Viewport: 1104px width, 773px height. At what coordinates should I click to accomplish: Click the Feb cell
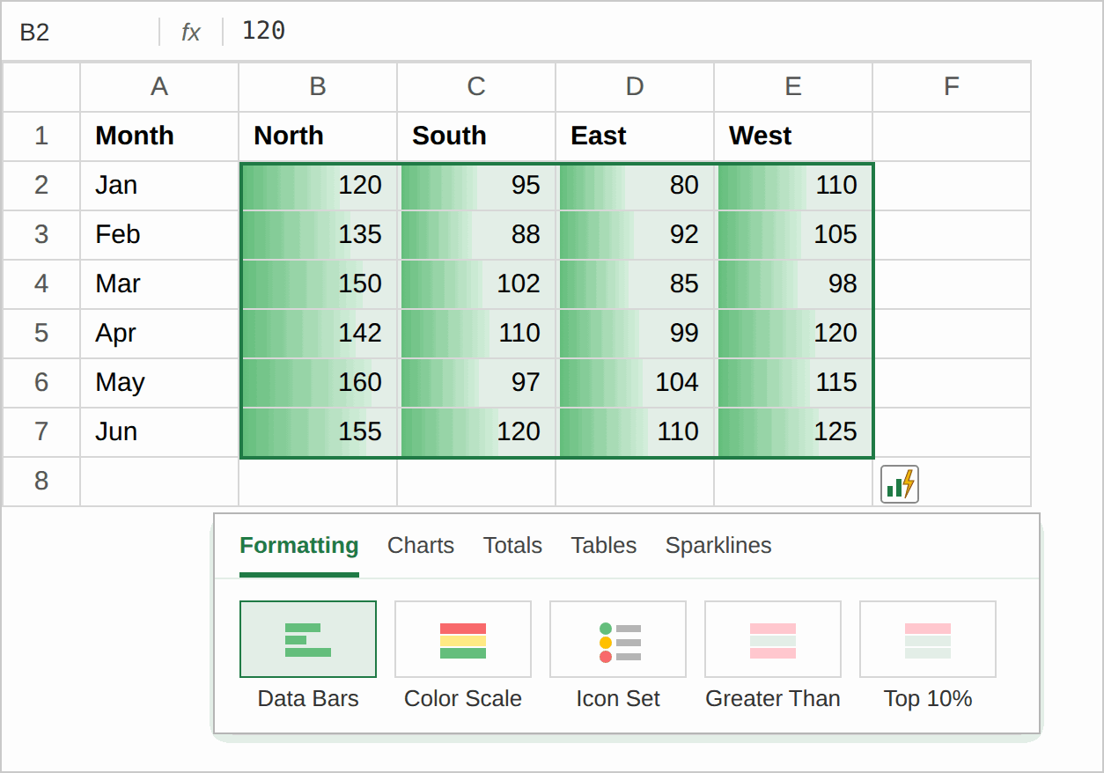(x=159, y=234)
